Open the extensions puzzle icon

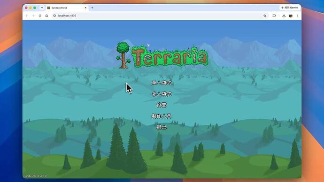(274, 15)
